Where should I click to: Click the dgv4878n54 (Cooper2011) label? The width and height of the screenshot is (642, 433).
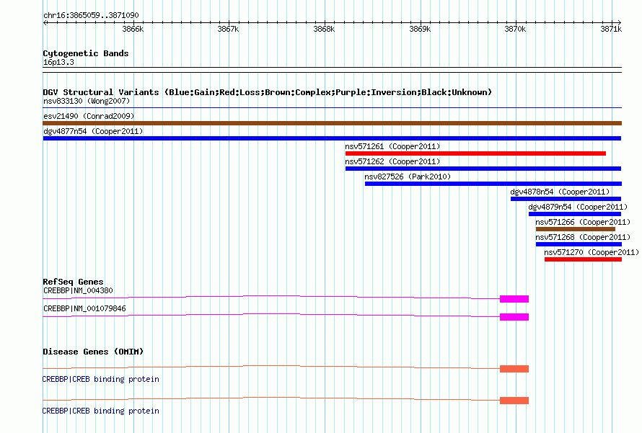(x=560, y=192)
